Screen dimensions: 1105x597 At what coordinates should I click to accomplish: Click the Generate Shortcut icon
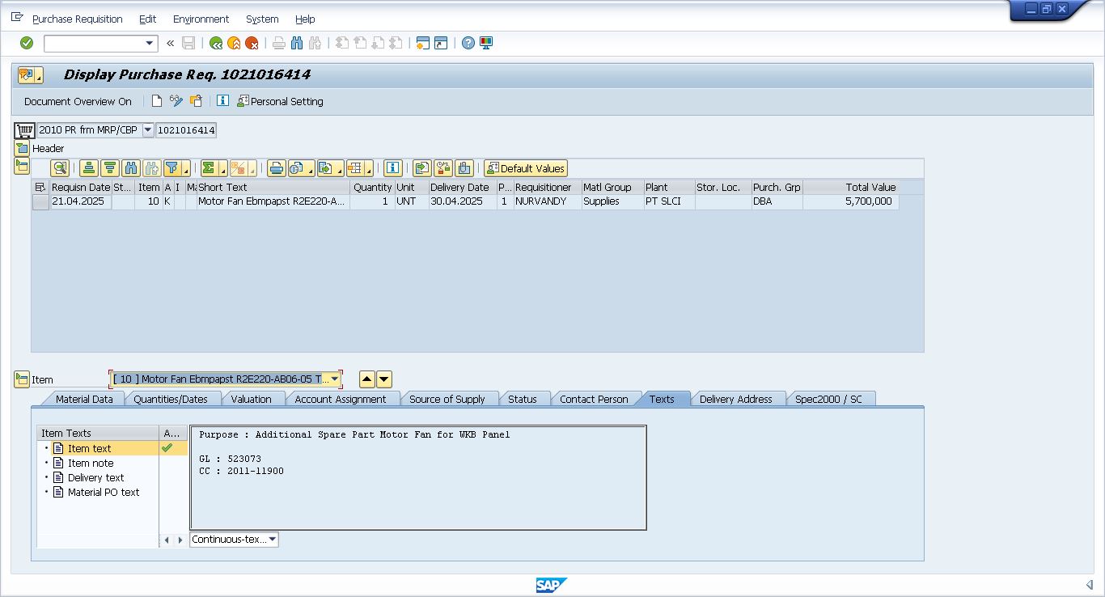coord(441,43)
